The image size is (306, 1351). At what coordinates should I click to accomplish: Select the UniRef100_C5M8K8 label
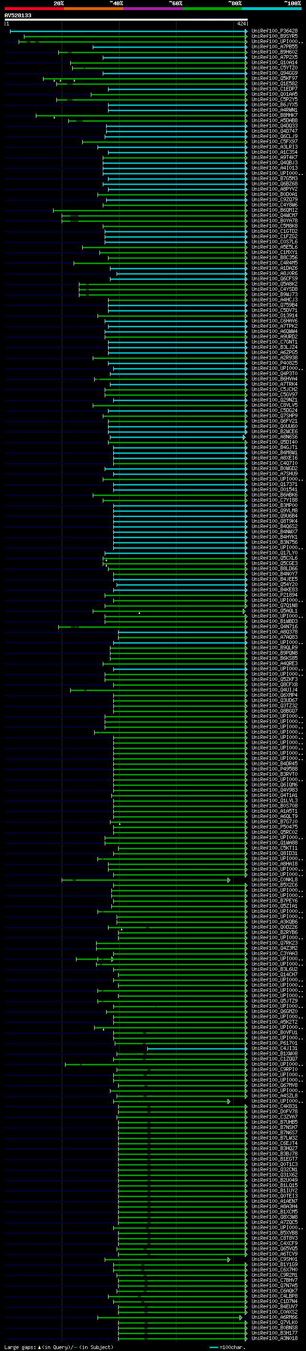click(x=274, y=226)
